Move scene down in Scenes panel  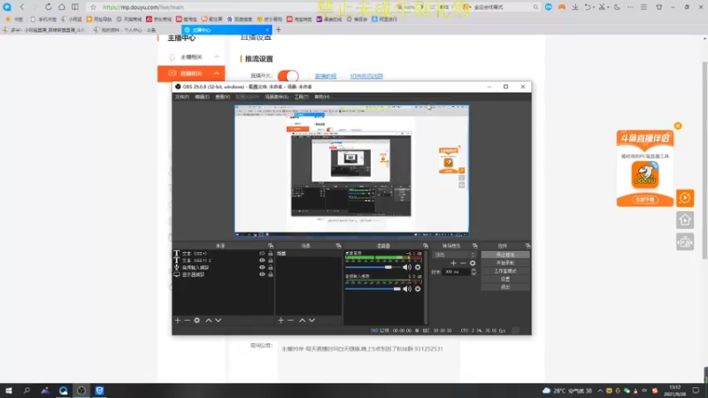tap(312, 320)
